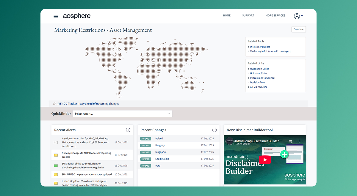The width and height of the screenshot is (357, 196).
Task: Open the Quick Start Guide link
Action: tap(259, 69)
